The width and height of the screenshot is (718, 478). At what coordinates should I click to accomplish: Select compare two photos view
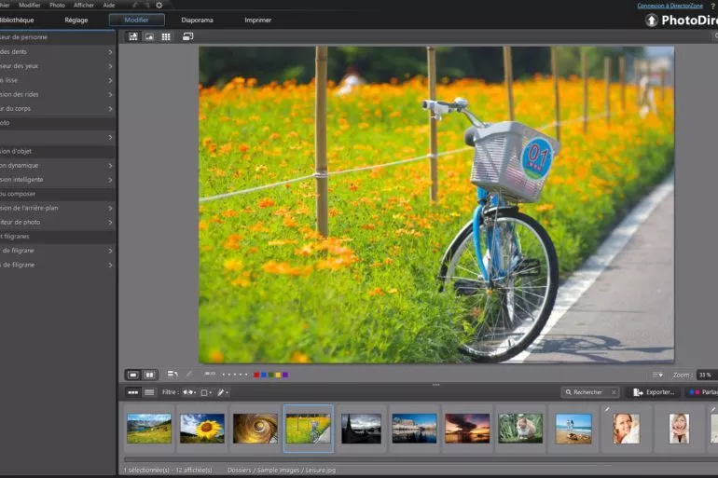[150, 375]
